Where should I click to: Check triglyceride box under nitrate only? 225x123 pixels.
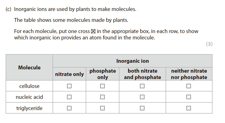(69, 108)
